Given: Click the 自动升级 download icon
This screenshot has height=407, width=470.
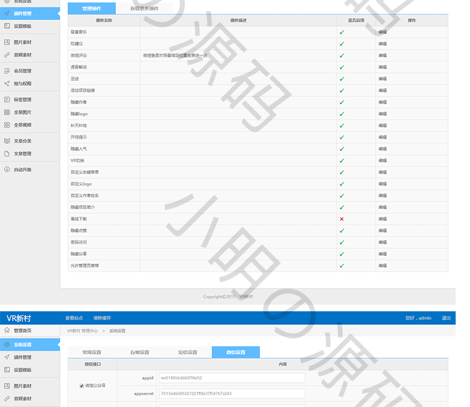Looking at the screenshot, I should point(7,169).
